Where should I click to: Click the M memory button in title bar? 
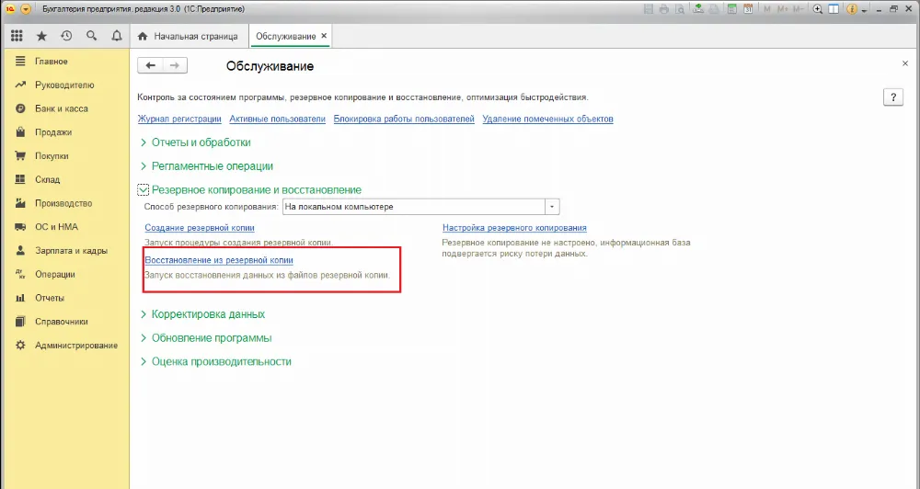[768, 9]
